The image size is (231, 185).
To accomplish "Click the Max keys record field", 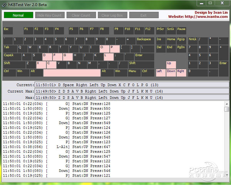I will [131, 97].
